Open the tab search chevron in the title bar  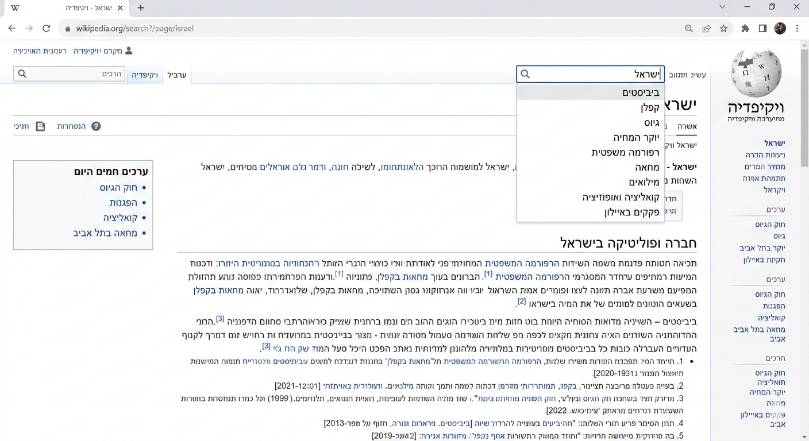722,7
